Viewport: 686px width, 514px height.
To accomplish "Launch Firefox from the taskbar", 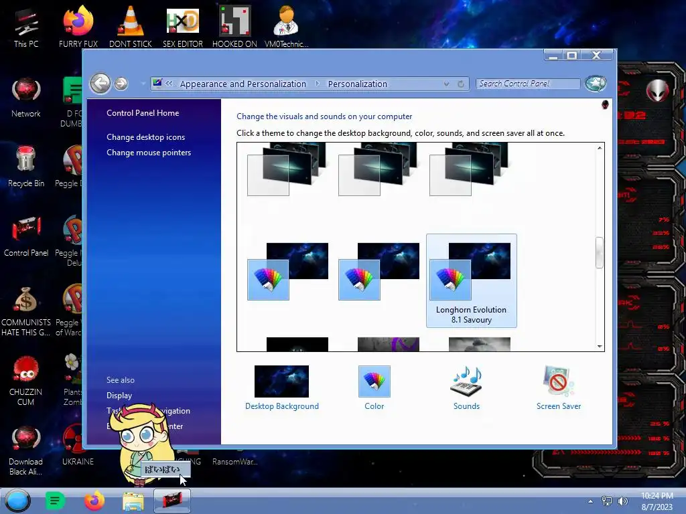I will [x=94, y=501].
